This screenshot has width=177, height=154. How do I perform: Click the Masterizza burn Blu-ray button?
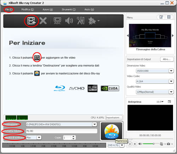tap(112, 131)
